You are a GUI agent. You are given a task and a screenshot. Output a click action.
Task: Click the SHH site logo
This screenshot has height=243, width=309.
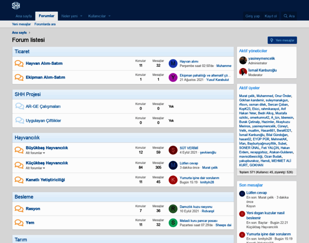coord(16,6)
